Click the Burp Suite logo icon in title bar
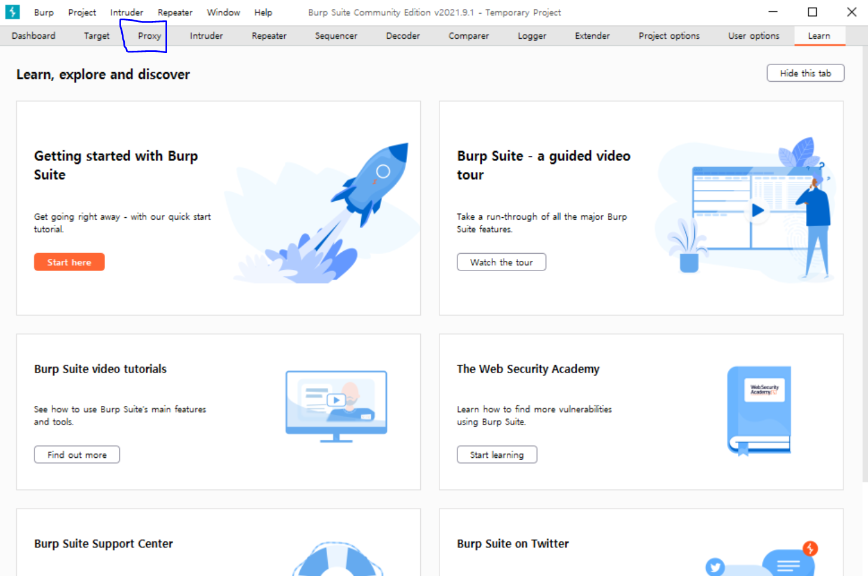The image size is (868, 576). 12,12
